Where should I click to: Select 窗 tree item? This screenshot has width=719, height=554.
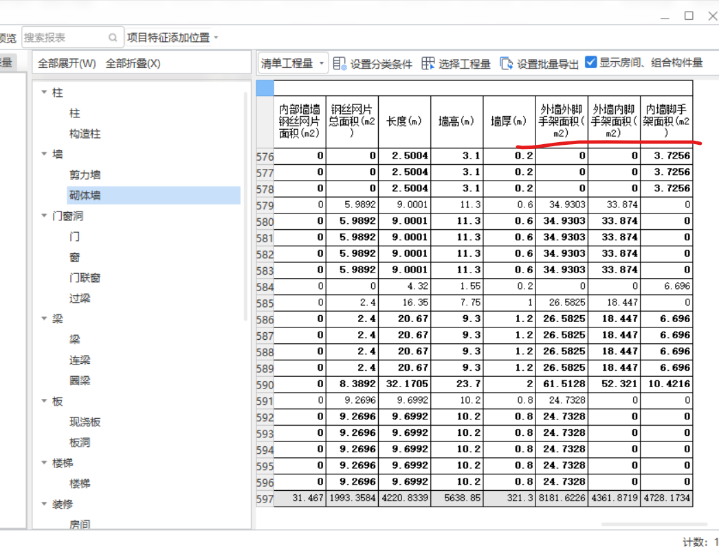click(74, 257)
